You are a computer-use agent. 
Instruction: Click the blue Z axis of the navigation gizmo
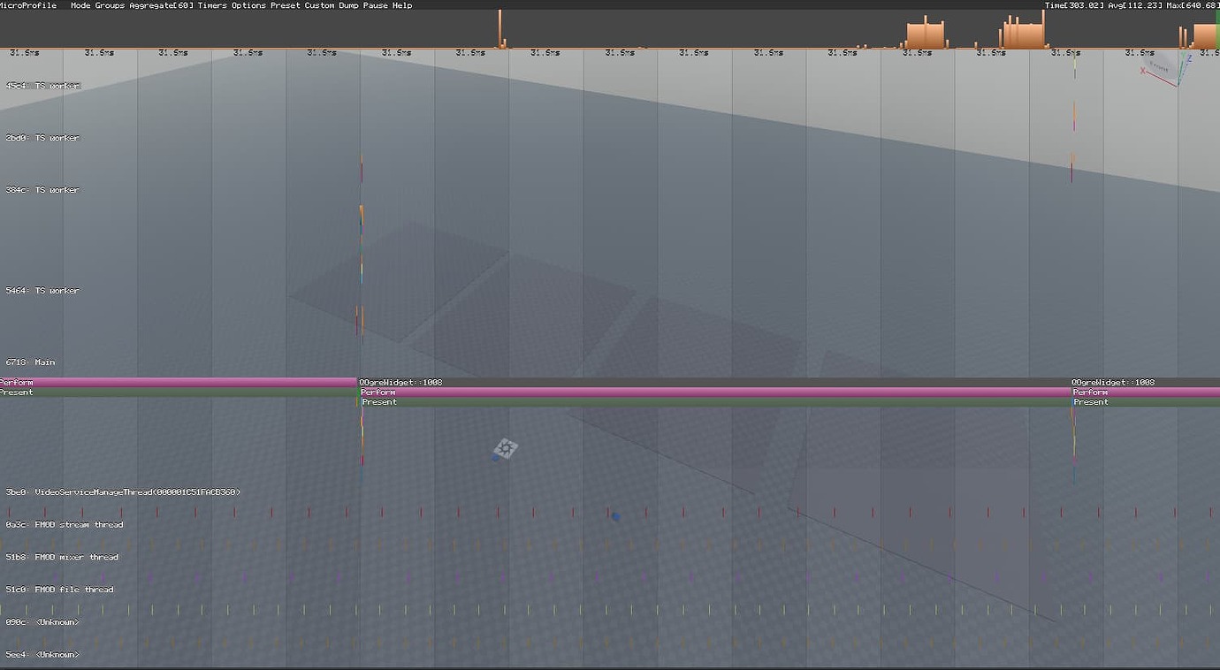point(1189,59)
